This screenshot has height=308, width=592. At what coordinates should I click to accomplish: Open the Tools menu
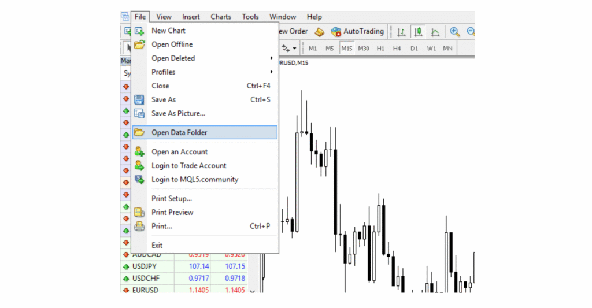pos(250,17)
